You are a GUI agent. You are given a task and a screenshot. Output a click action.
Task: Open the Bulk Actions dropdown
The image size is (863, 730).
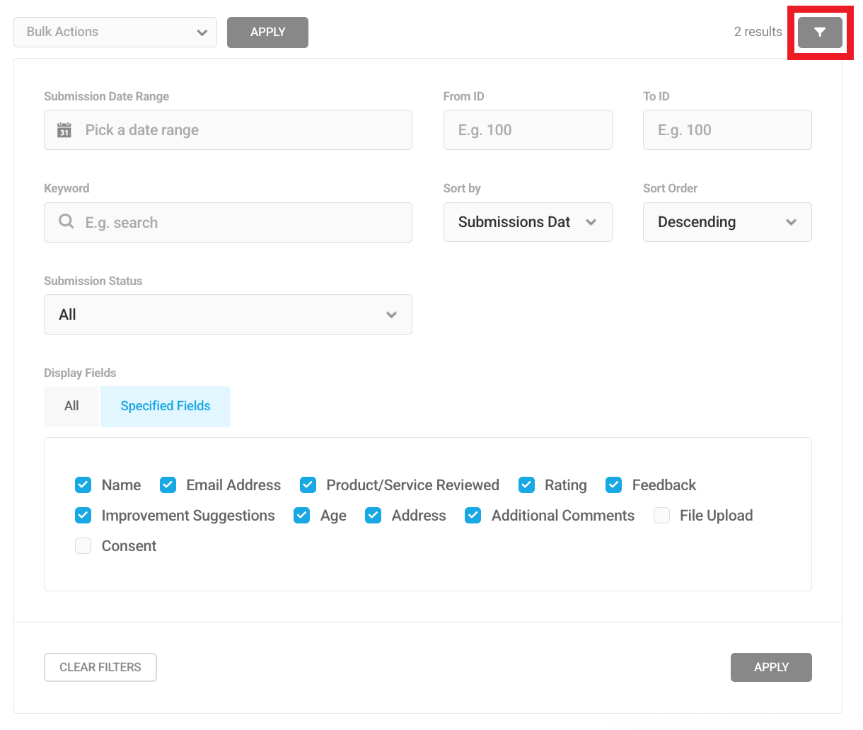pos(115,33)
